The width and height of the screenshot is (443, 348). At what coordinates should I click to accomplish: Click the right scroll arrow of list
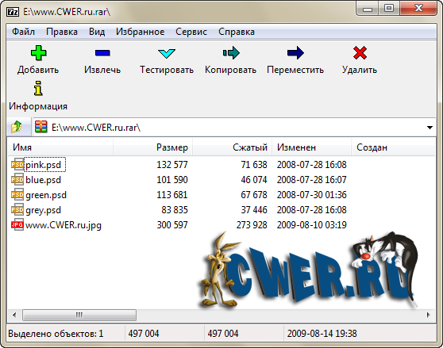[429, 315]
